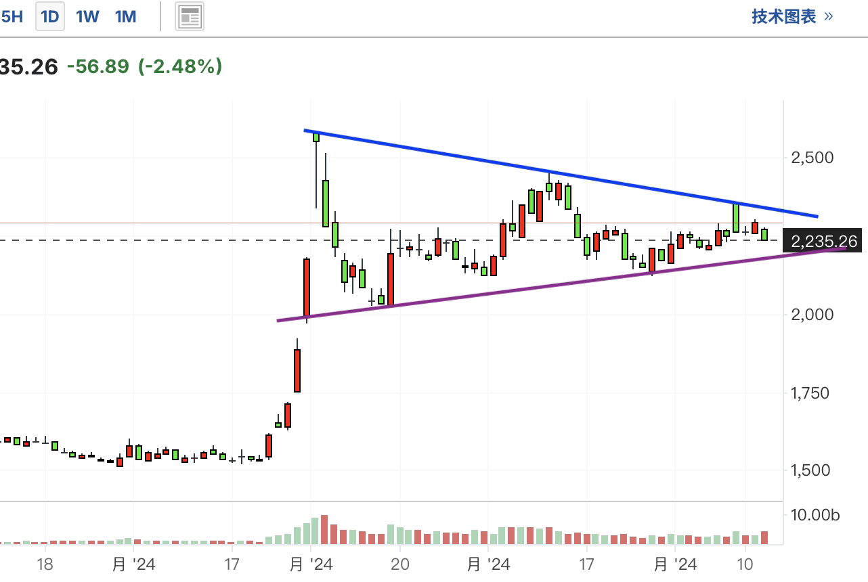Click the 1,500 price axis label
The height and width of the screenshot is (582, 868).
click(x=810, y=470)
